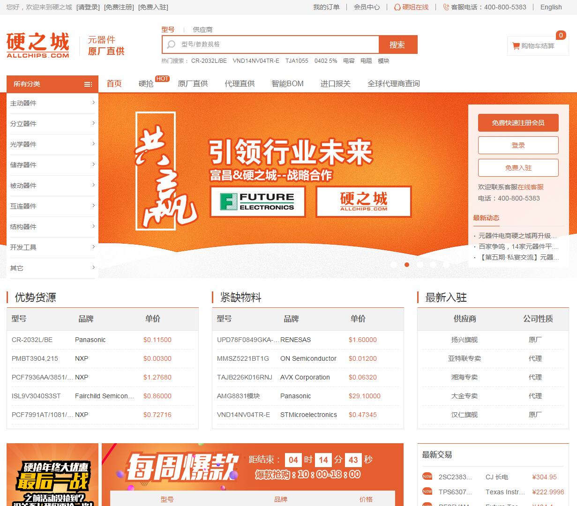
Task: Switch language with the English link
Action: (x=551, y=7)
